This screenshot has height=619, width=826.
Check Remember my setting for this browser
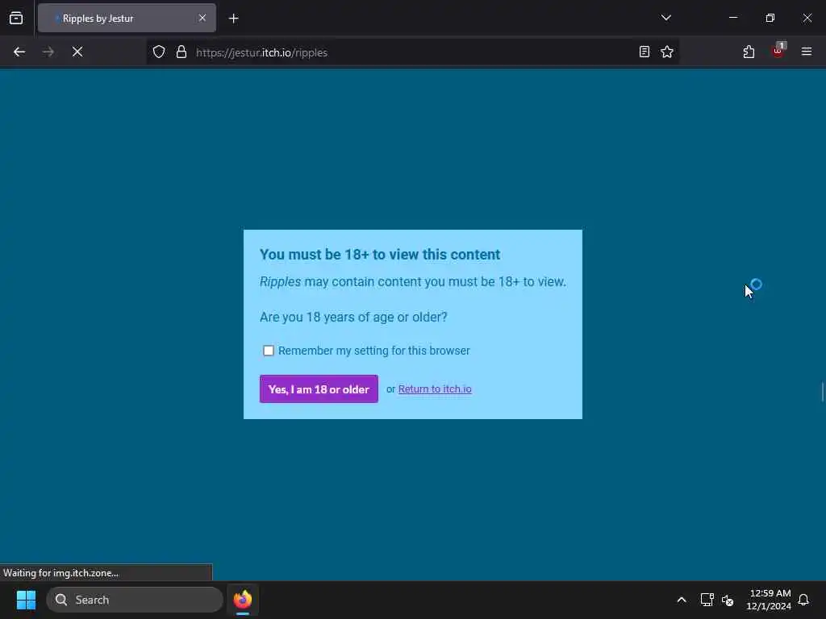[x=269, y=351]
